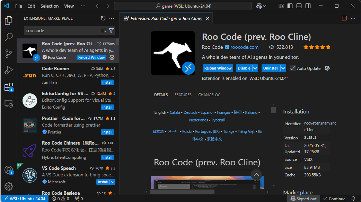Install Roo Code Chinese extension

[x=107, y=157]
